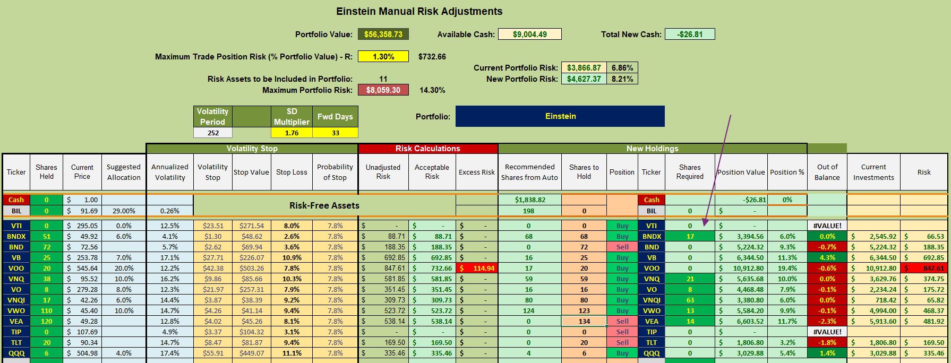Select VNQI current investments 718.42
Screen dimensions: 951x363
pos(873,300)
